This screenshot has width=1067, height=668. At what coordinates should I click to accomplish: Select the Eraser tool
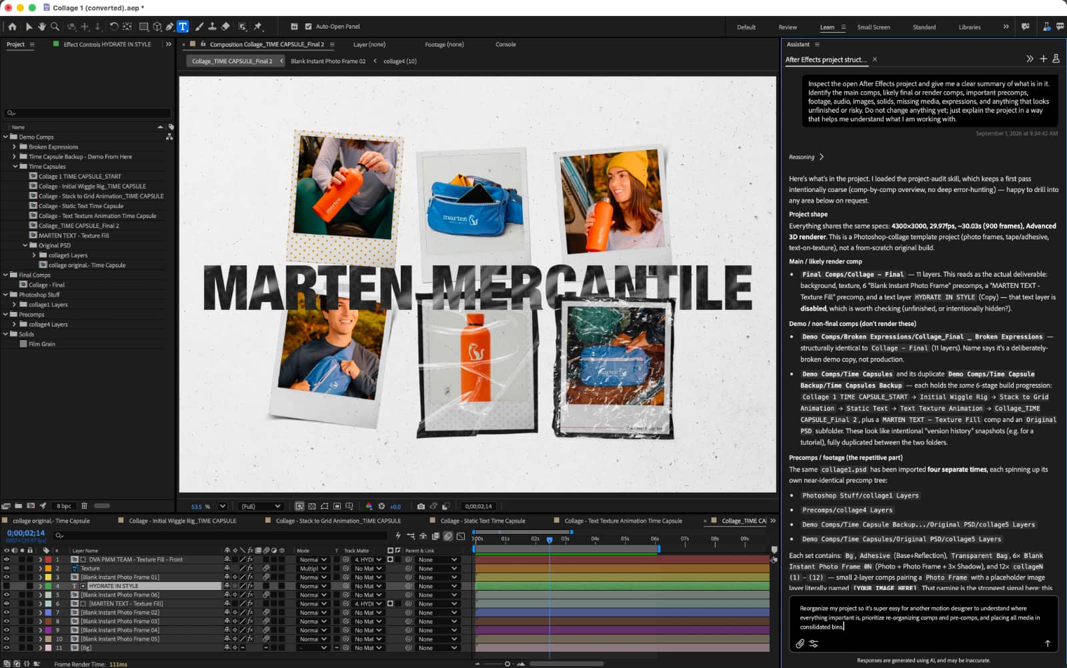point(225,27)
